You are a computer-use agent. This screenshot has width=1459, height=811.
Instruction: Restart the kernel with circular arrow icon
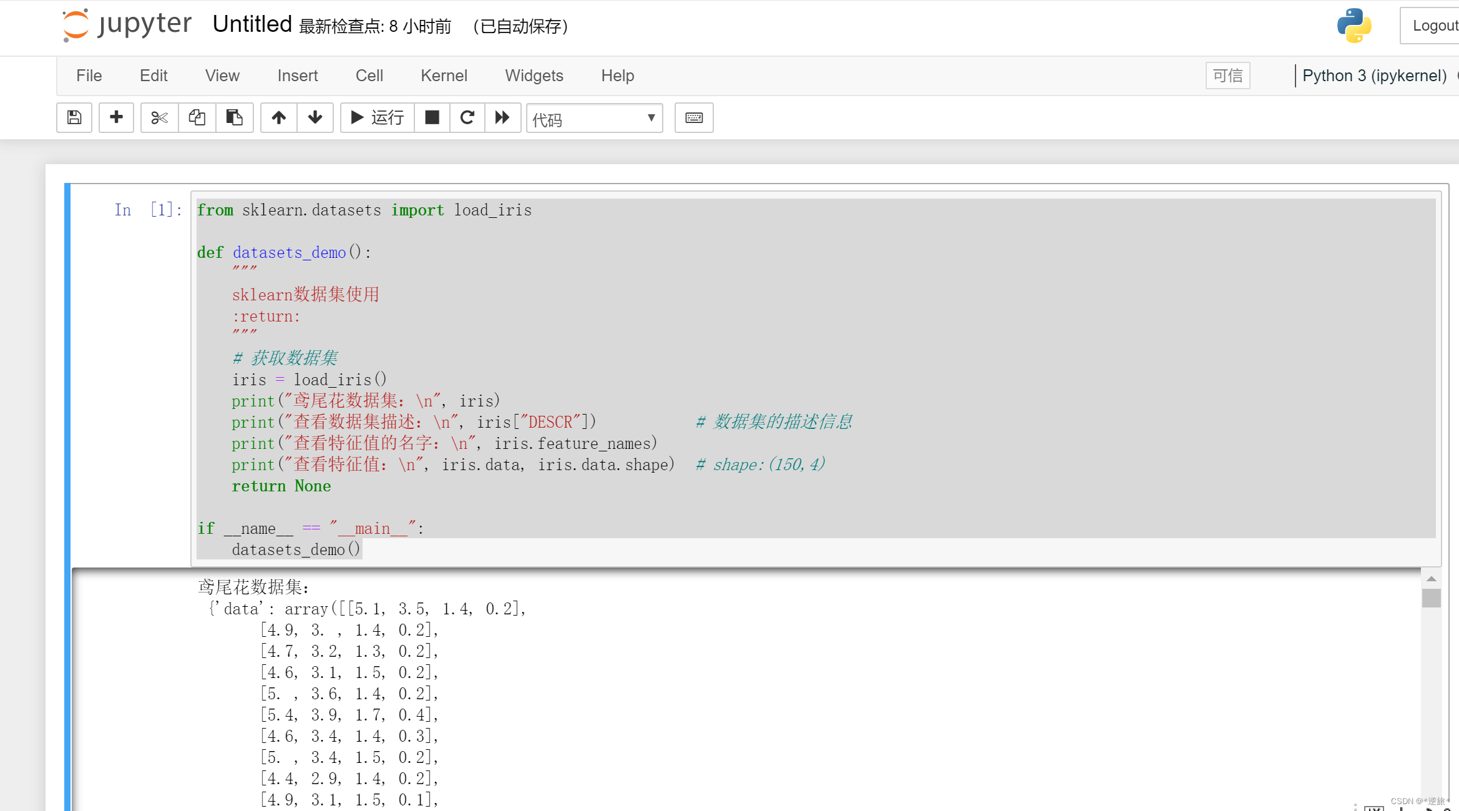click(467, 117)
